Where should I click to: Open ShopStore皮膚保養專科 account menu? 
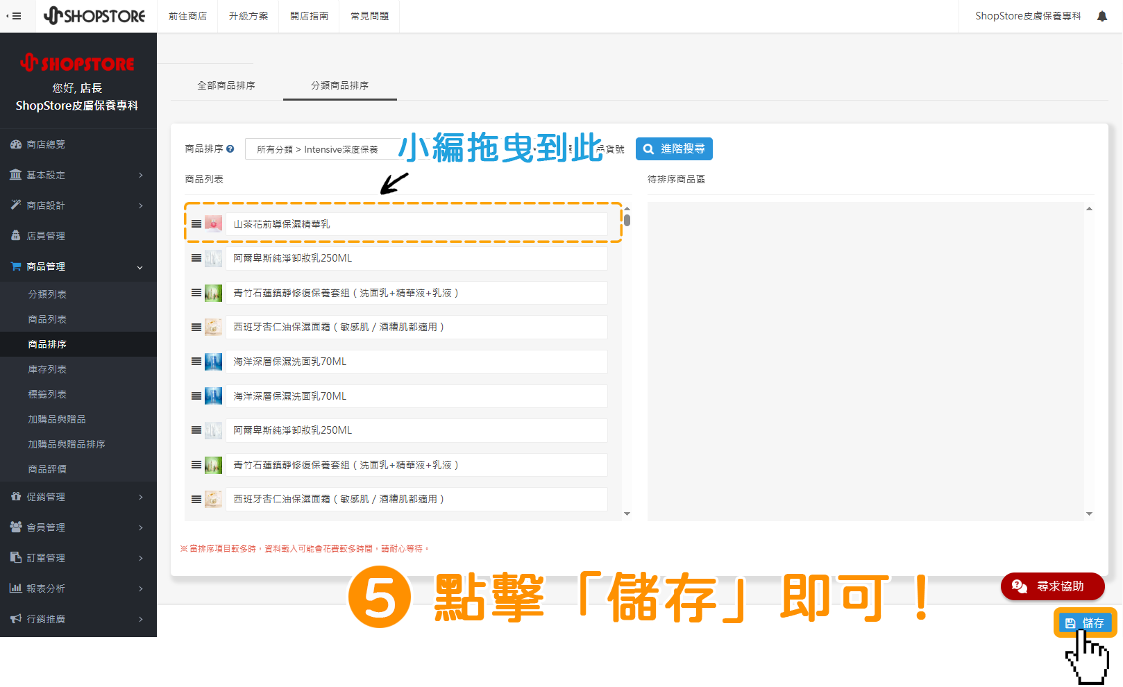(1028, 16)
